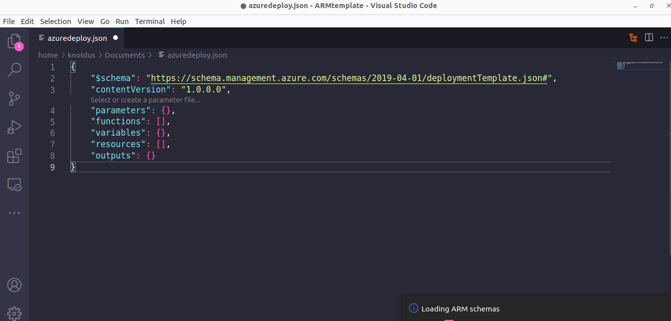Viewport: 671px width, 321px height.
Task: Open the Run menu
Action: click(x=122, y=22)
